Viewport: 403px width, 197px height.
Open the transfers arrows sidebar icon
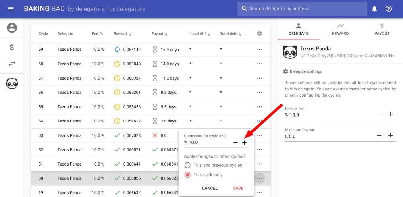pos(12,64)
